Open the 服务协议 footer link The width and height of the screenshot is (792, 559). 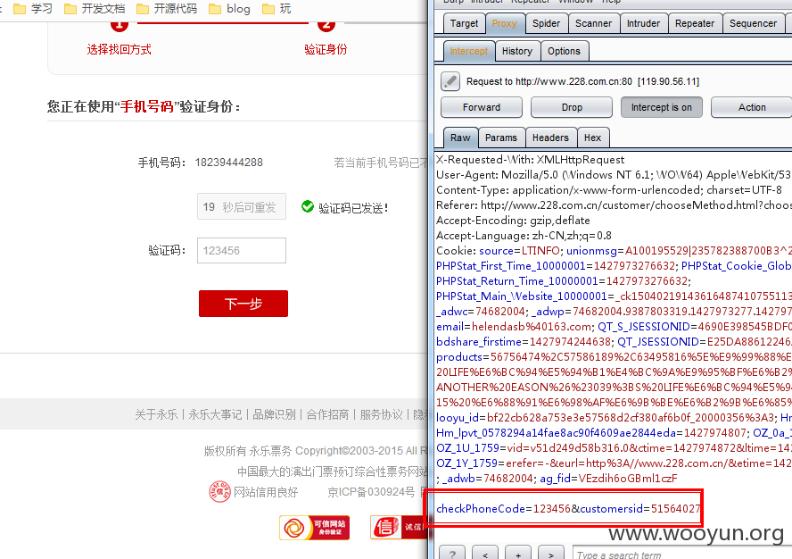382,415
